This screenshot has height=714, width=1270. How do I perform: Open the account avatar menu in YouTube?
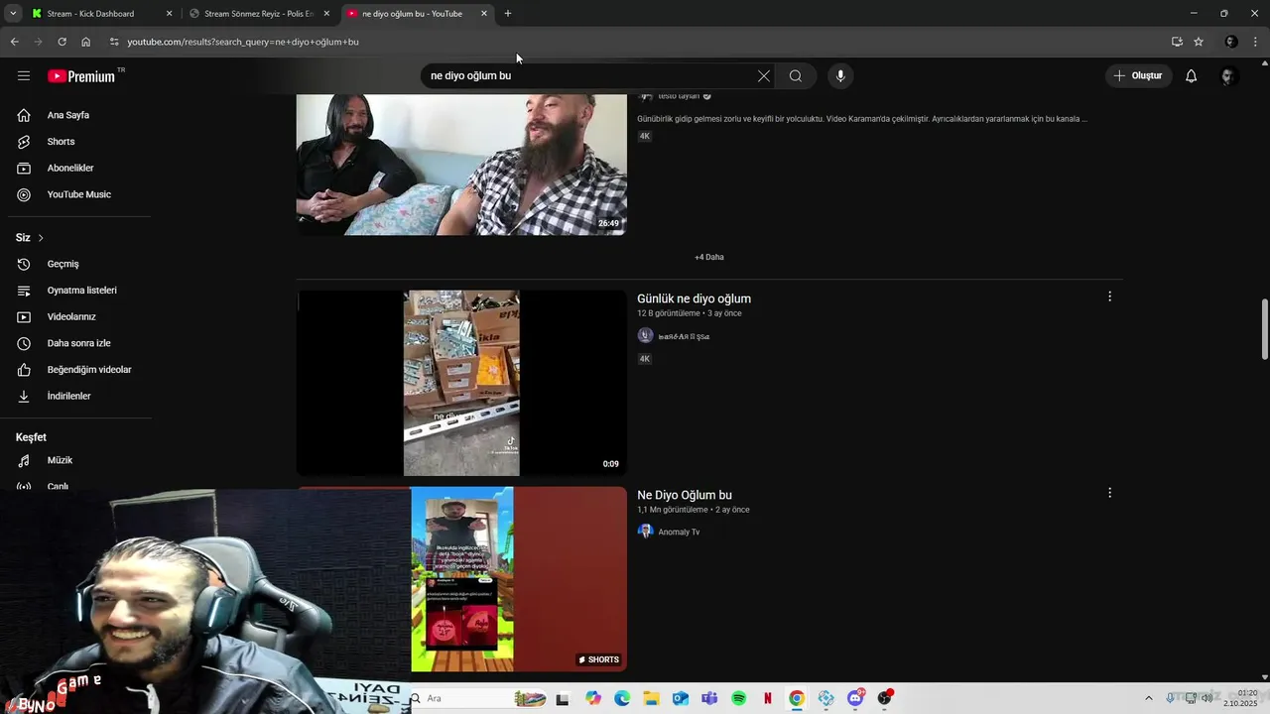click(1227, 75)
